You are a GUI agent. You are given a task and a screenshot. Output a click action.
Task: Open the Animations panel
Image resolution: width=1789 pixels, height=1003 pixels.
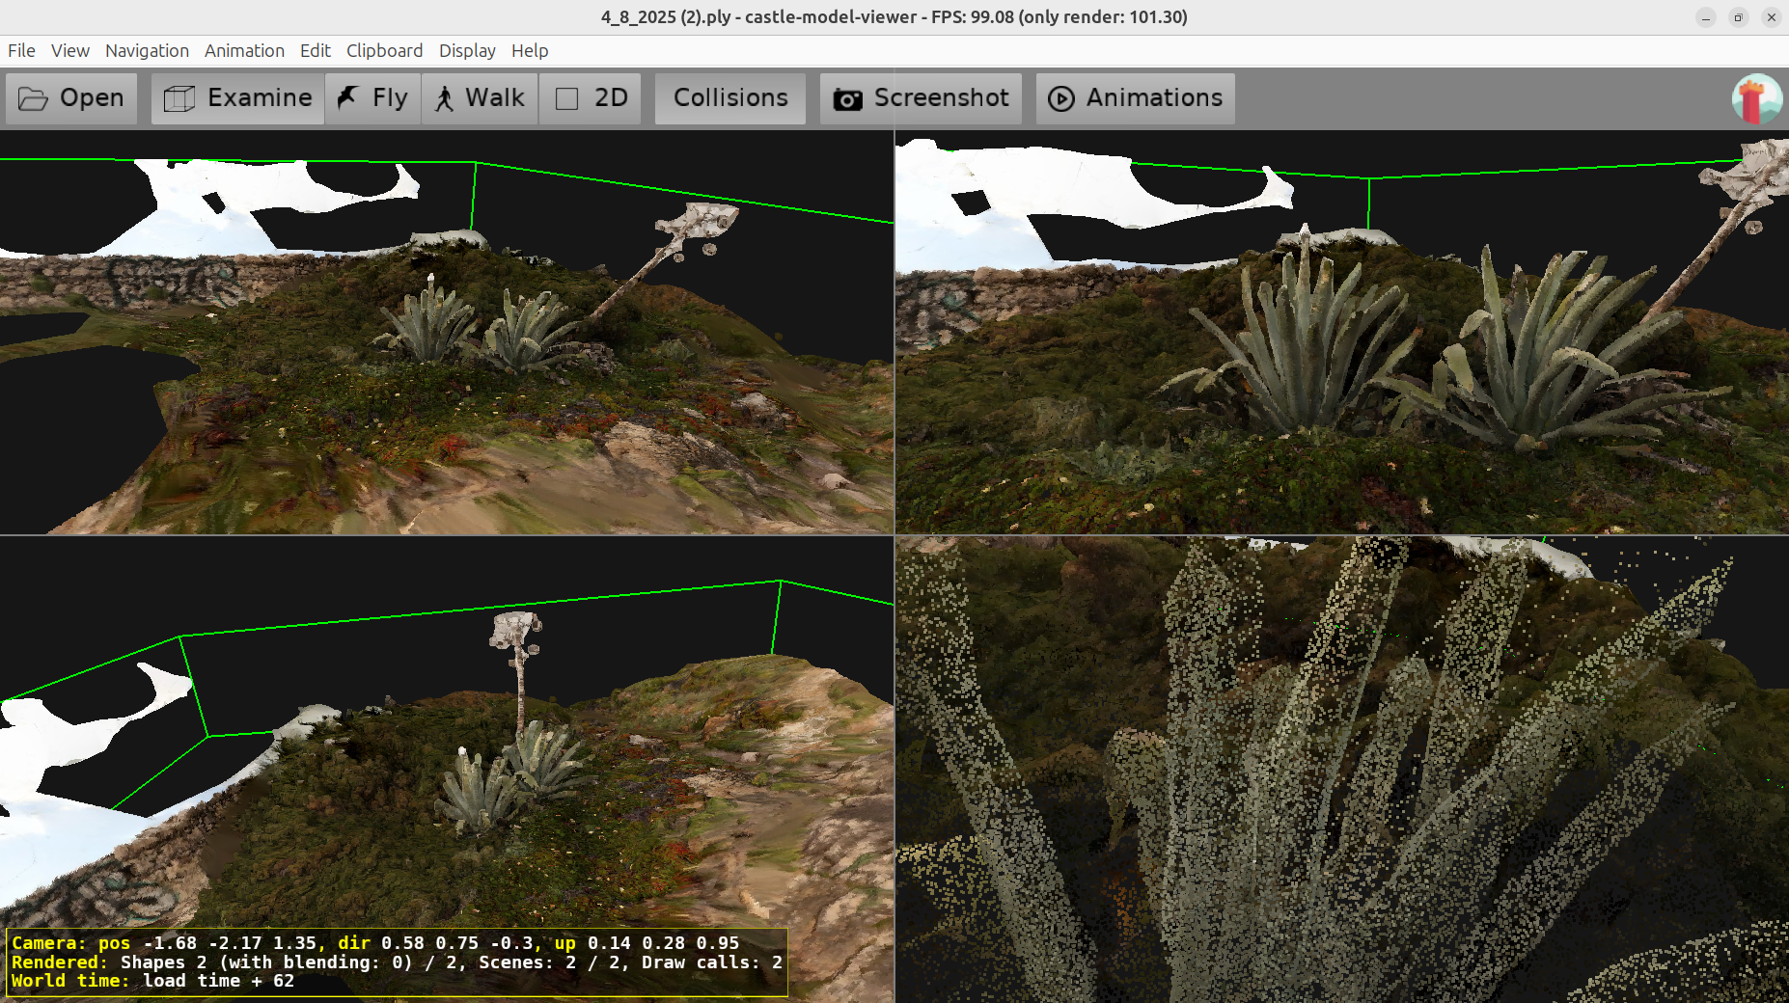pos(1135,98)
